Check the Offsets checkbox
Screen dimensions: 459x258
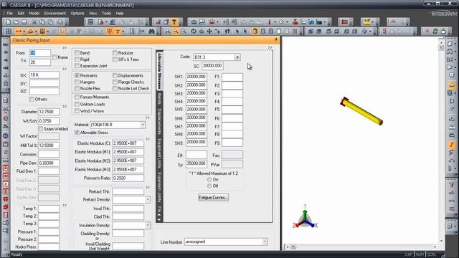32,100
